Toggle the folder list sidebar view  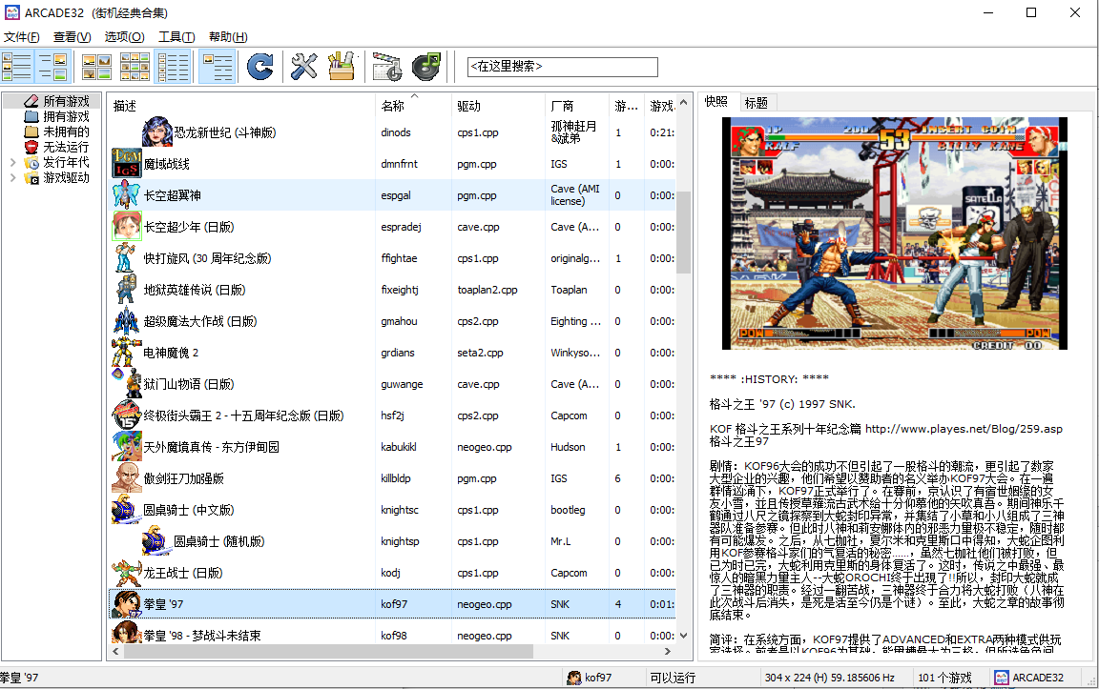point(17,67)
